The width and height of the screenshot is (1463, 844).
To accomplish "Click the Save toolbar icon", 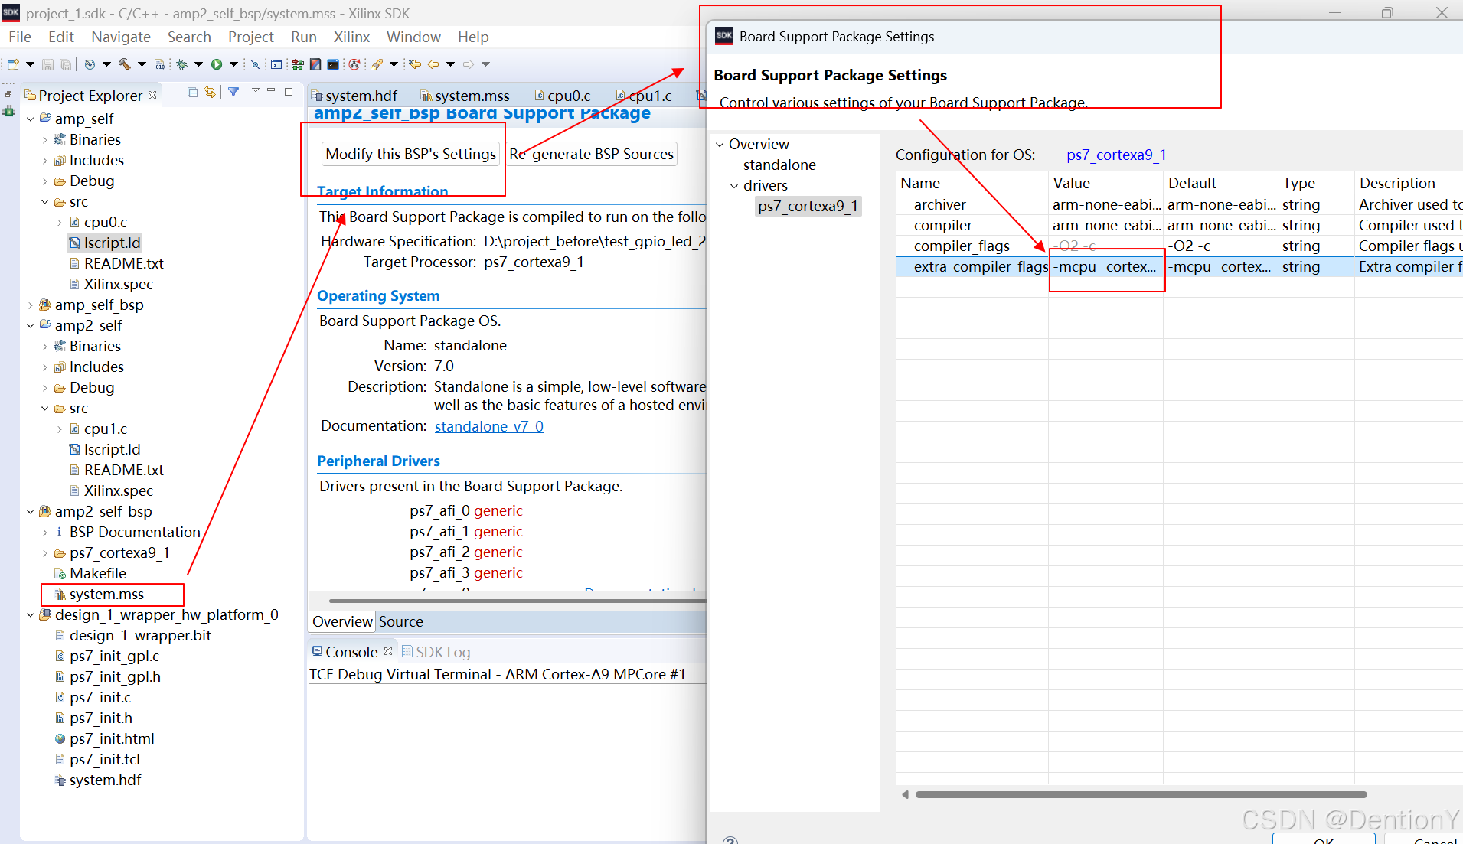I will (47, 64).
